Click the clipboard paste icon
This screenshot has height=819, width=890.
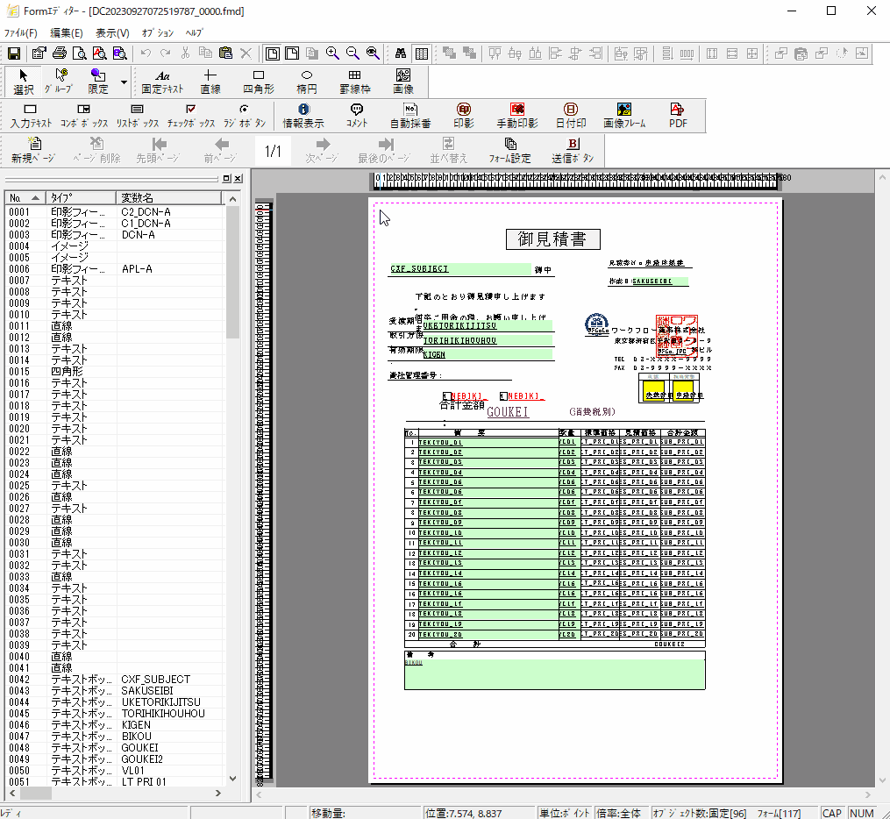point(226,53)
